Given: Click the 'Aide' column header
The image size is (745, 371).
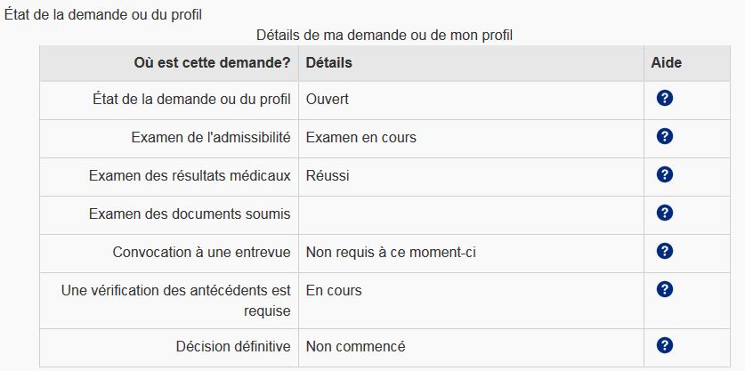Looking at the screenshot, I should click(x=667, y=63).
